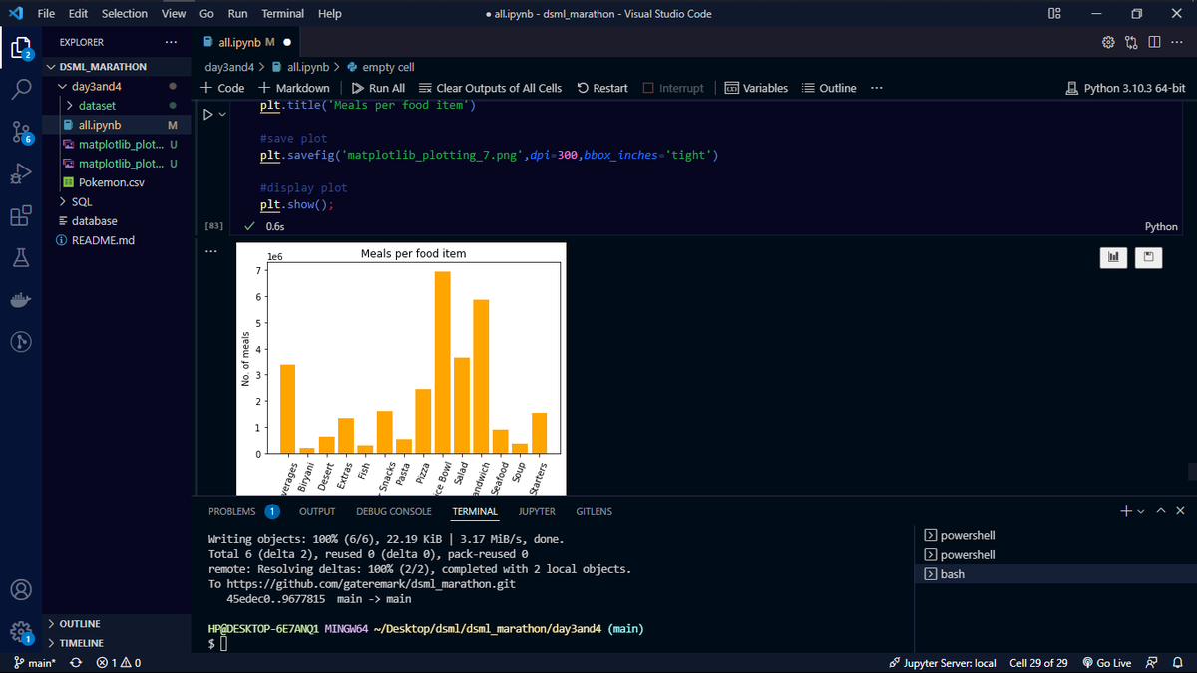This screenshot has height=673, width=1197.
Task: Switch to the OUTPUT panel tab
Action: coord(317,511)
